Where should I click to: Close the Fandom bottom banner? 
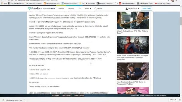click(179, 95)
